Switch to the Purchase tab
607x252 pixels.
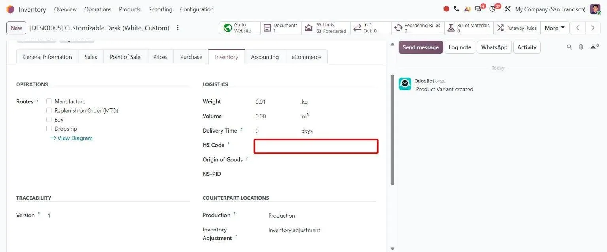click(x=191, y=57)
